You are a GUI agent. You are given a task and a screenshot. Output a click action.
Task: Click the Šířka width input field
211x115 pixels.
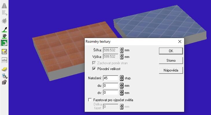[x=111, y=50]
